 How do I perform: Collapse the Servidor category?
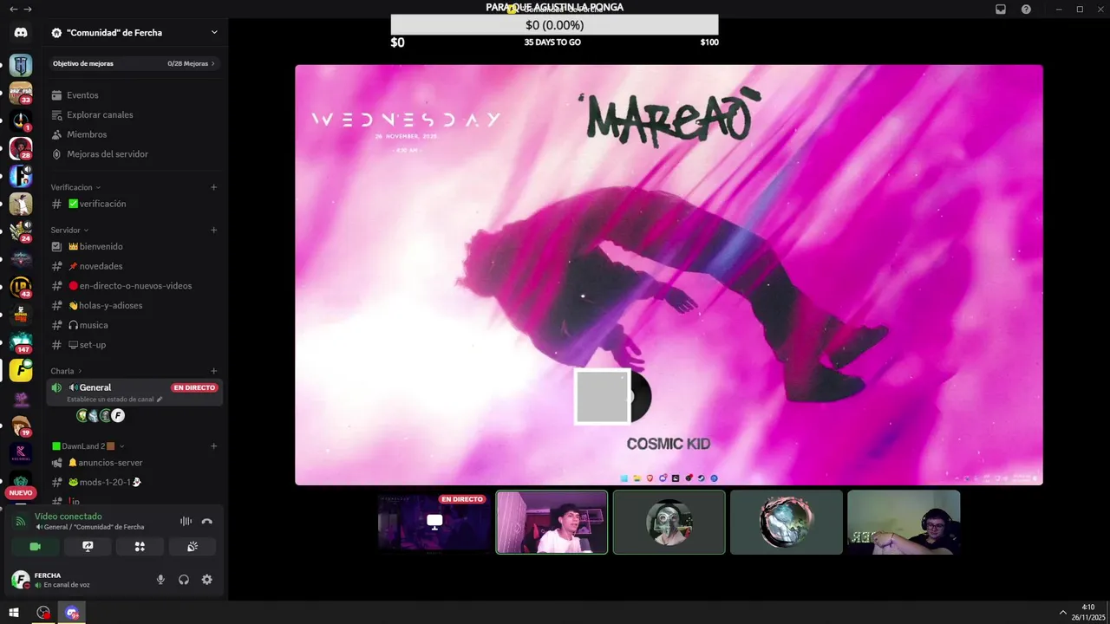tap(69, 230)
